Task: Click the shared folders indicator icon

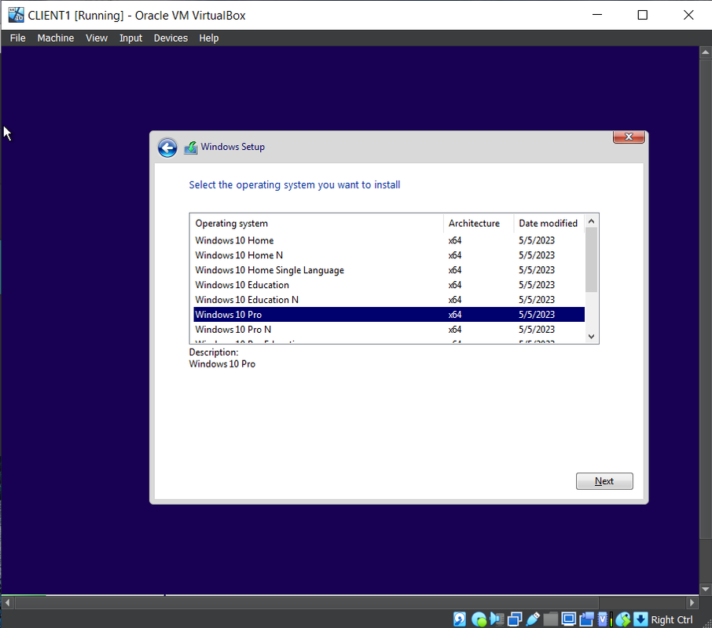Action: click(x=550, y=619)
